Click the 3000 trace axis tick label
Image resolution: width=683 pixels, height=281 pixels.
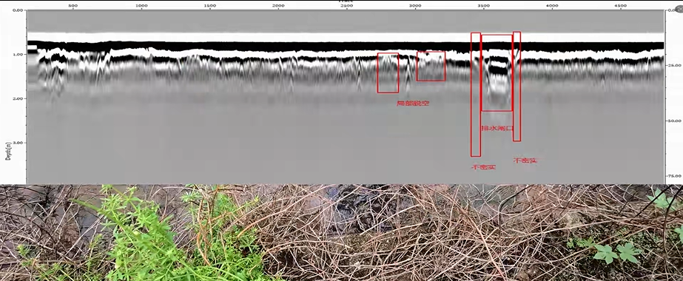coord(414,6)
